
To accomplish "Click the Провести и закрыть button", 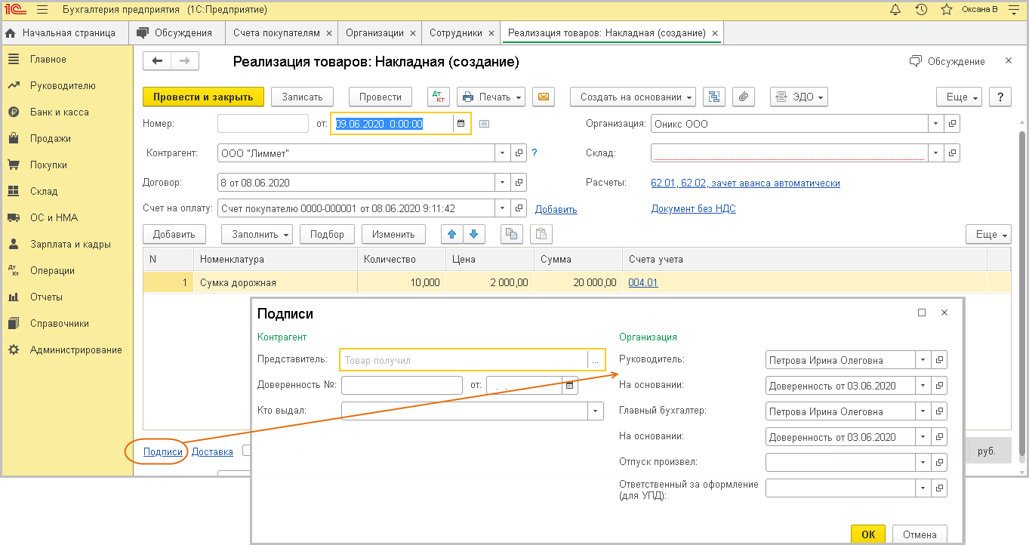I will (x=203, y=97).
